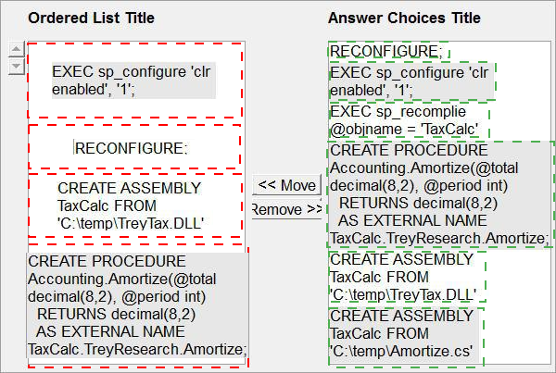Viewport: 556px width, 373px height.
Task: Select EXEC sp_configure 'clr enabled' in Answer Choices
Action: (x=411, y=81)
